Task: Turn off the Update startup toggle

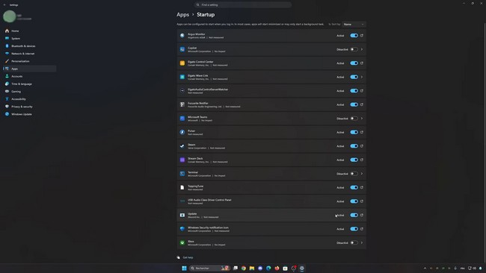Action: [354, 215]
